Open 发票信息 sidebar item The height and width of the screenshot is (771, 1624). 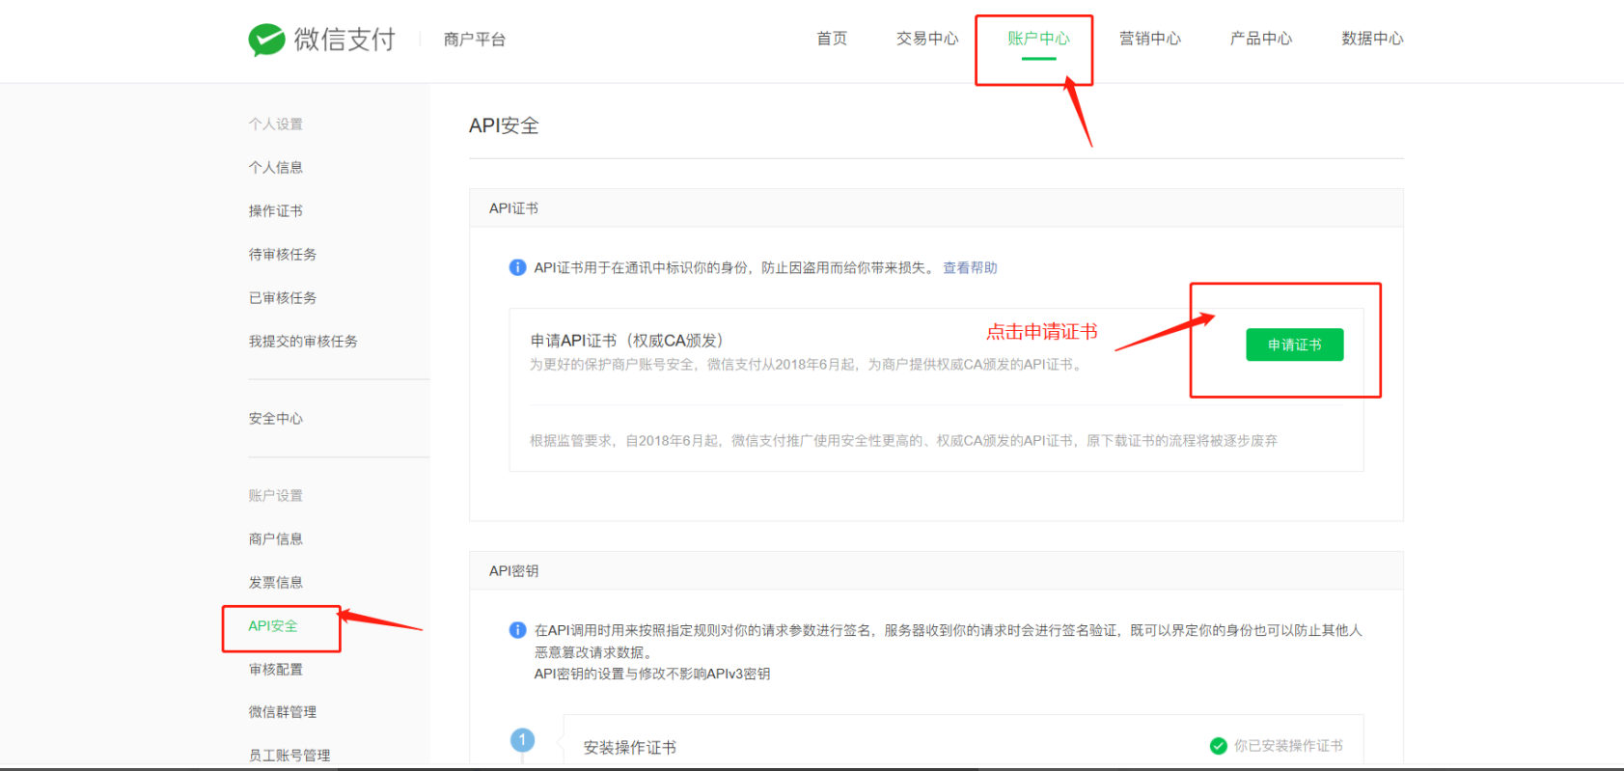pyautogui.click(x=276, y=582)
